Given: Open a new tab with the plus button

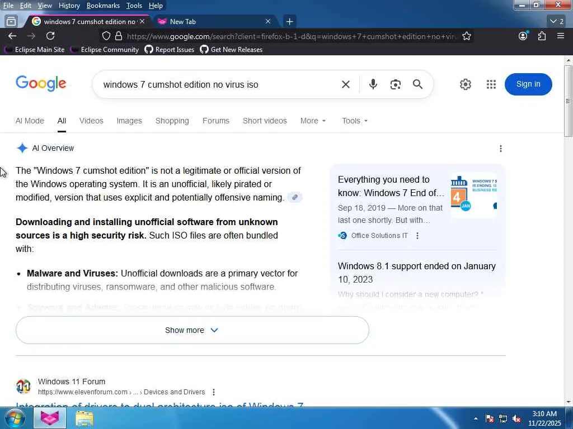Looking at the screenshot, I should tap(289, 22).
